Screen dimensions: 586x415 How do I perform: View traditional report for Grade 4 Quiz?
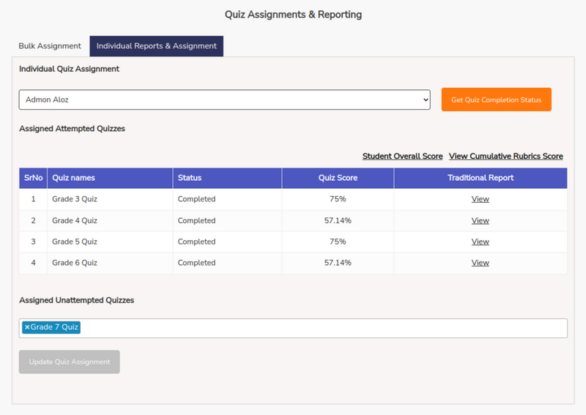click(480, 220)
